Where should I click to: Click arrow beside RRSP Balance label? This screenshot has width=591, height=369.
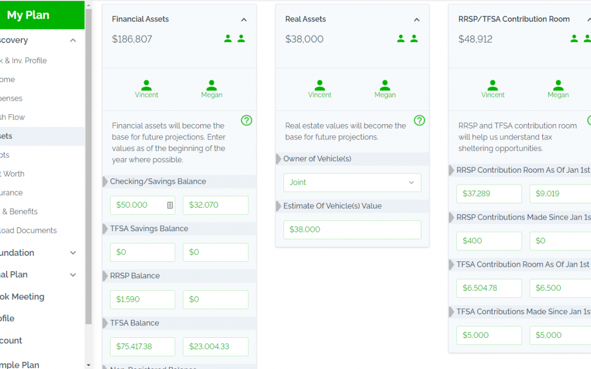[x=105, y=276]
